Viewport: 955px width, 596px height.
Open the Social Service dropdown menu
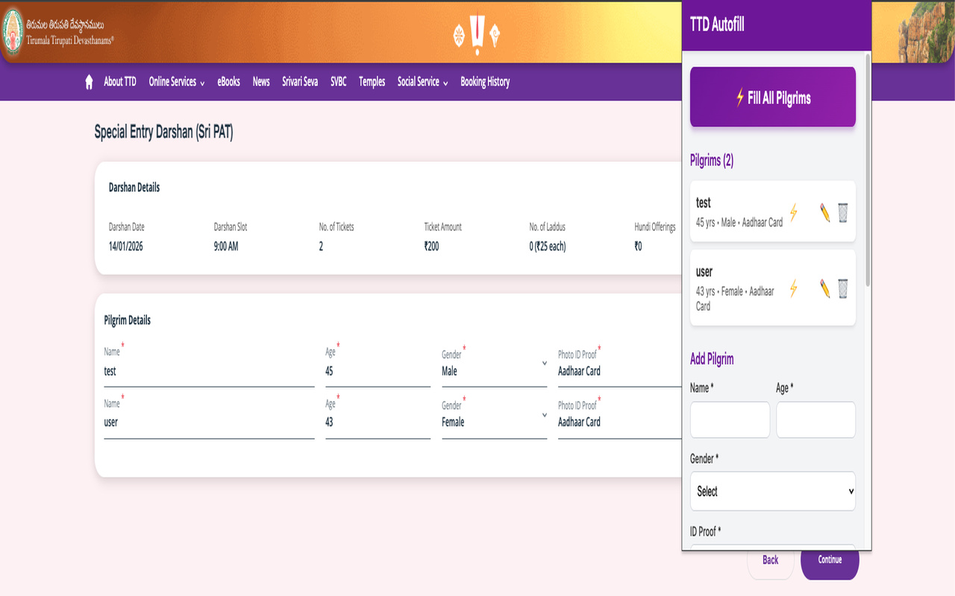(x=423, y=82)
